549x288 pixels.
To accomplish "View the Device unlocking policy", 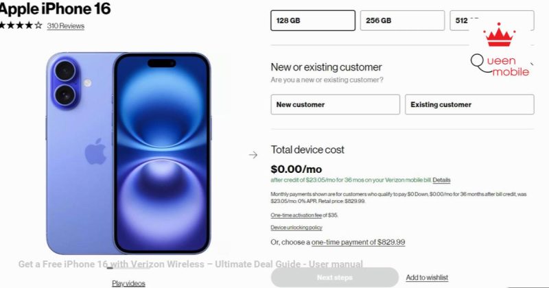I will [x=296, y=228].
